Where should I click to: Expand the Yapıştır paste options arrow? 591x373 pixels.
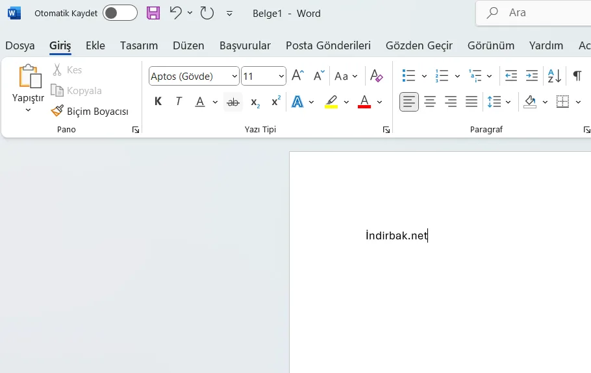coord(29,110)
